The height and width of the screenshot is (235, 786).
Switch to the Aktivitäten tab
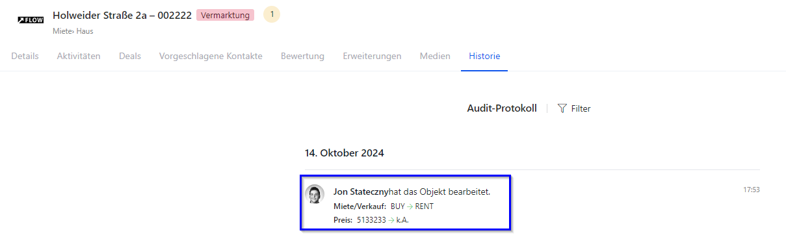click(x=79, y=56)
